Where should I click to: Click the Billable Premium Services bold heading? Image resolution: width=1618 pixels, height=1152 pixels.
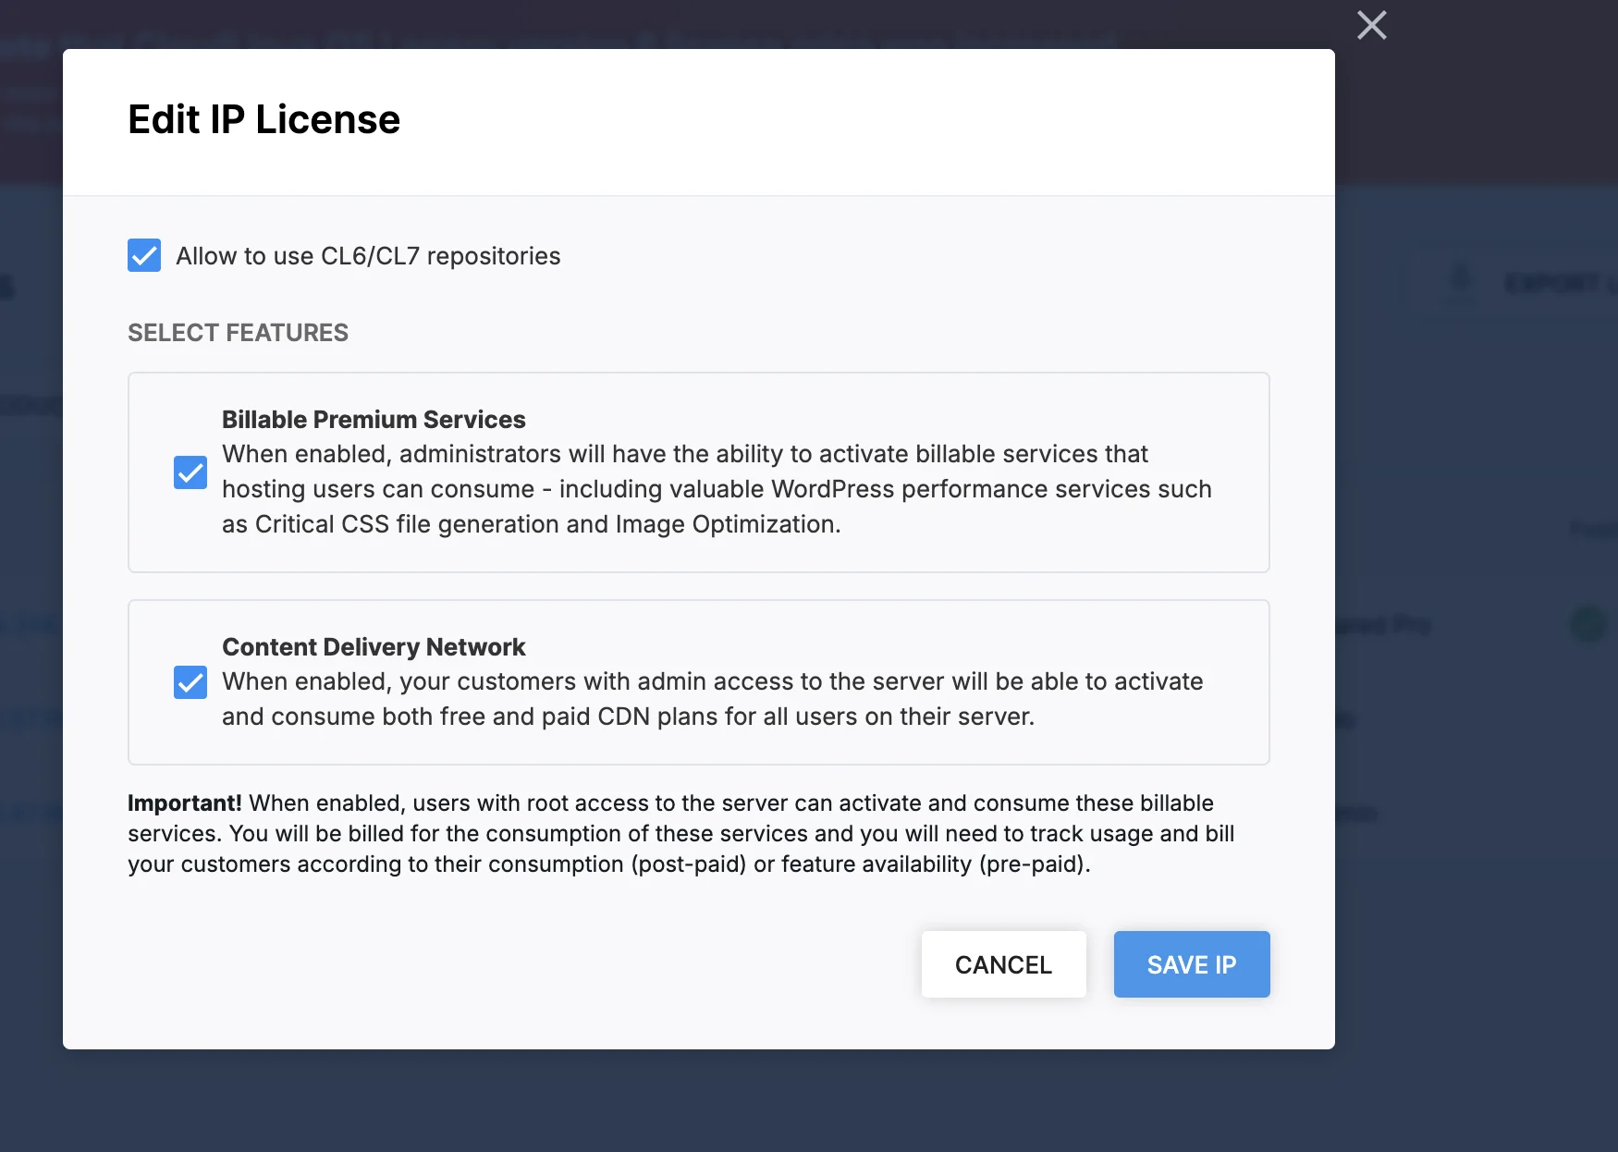tap(374, 419)
